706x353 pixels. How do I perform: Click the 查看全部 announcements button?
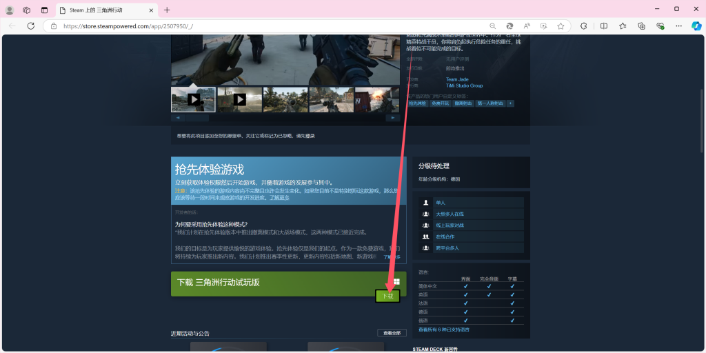click(x=392, y=333)
